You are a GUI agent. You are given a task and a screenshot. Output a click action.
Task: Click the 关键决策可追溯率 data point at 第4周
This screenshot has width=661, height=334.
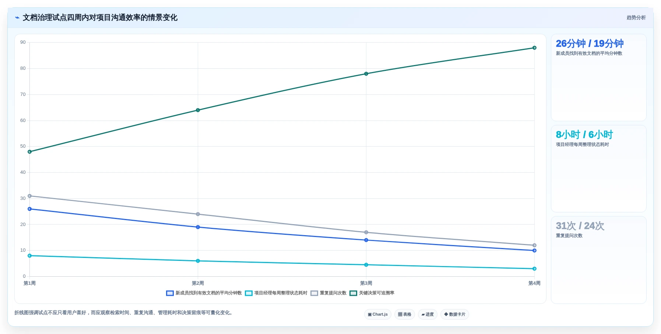(x=534, y=48)
